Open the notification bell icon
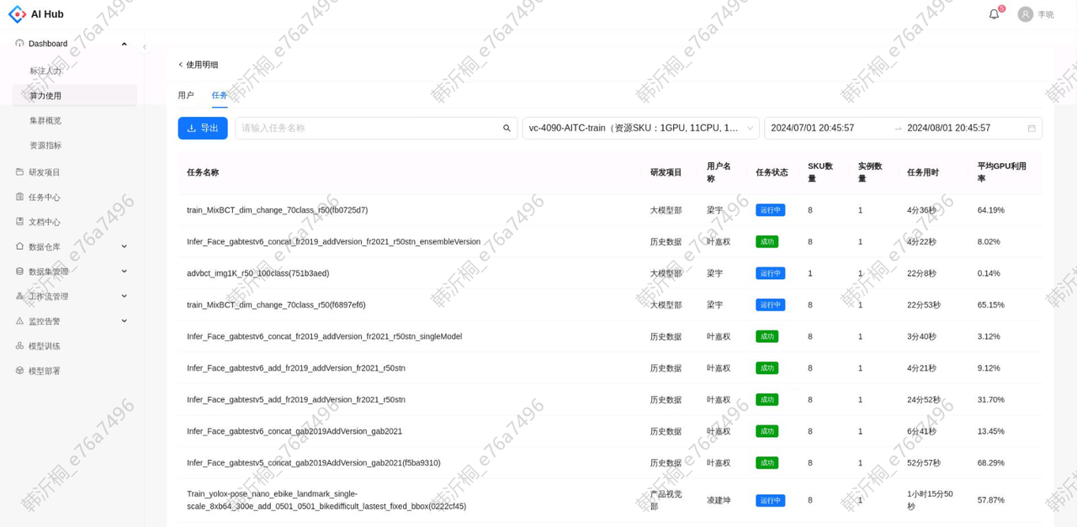This screenshot has height=527, width=1077. (994, 14)
